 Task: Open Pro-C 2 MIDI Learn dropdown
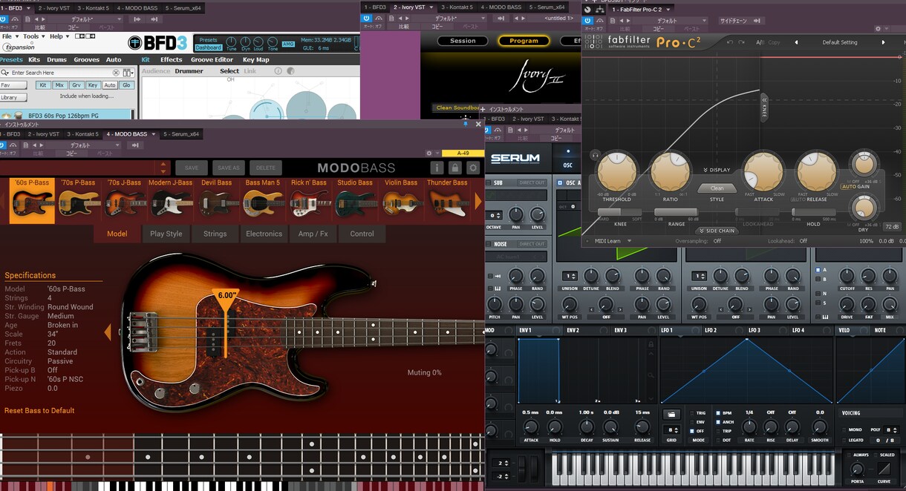[613, 241]
